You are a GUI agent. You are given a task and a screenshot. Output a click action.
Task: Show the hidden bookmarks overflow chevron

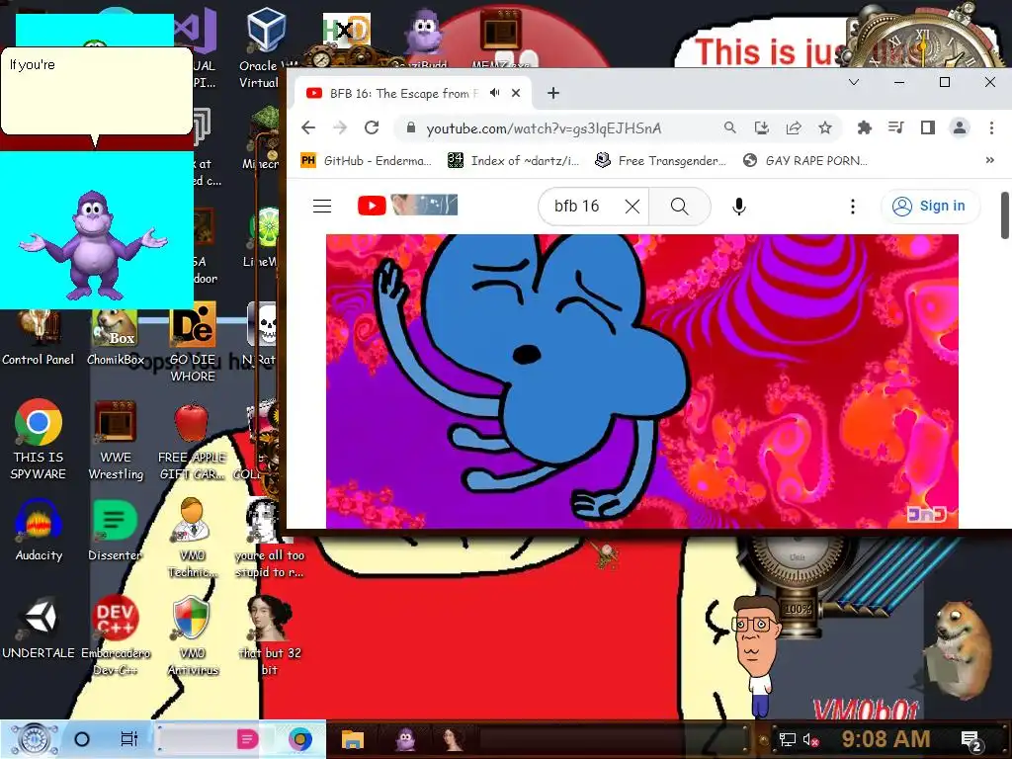989,160
